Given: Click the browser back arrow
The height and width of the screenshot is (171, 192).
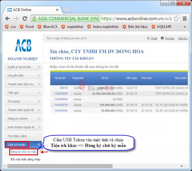Looking at the screenshot, I should click(8, 18).
